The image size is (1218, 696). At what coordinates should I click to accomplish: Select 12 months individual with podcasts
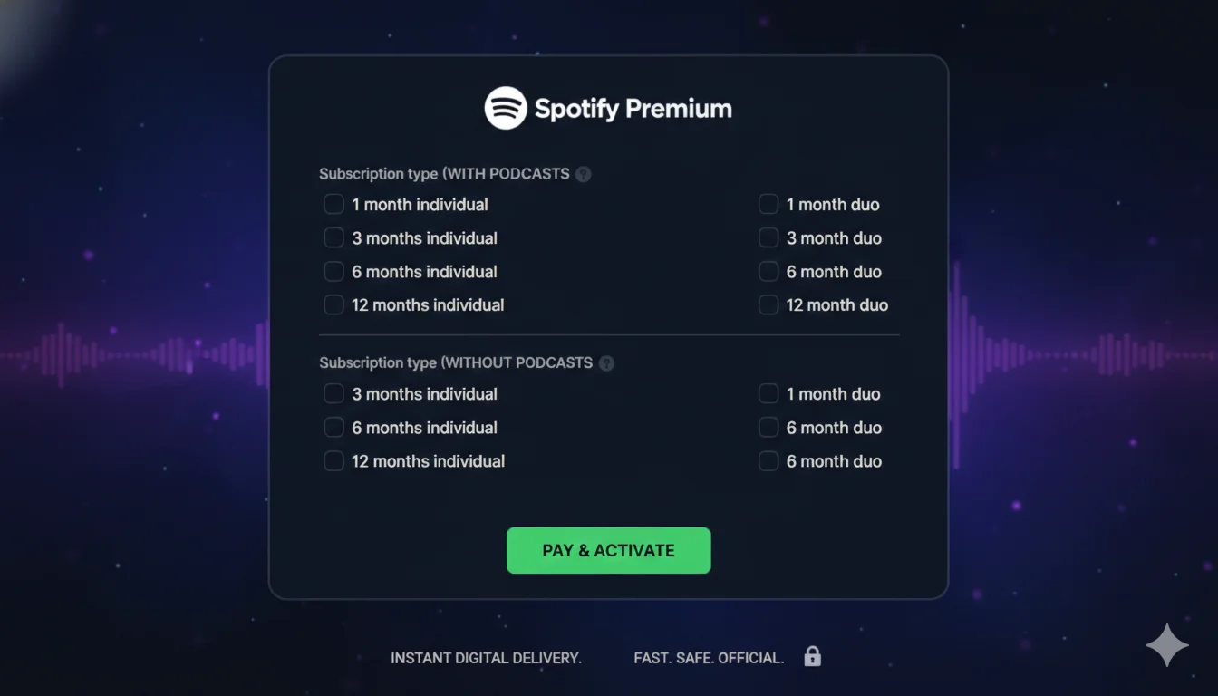coord(333,304)
